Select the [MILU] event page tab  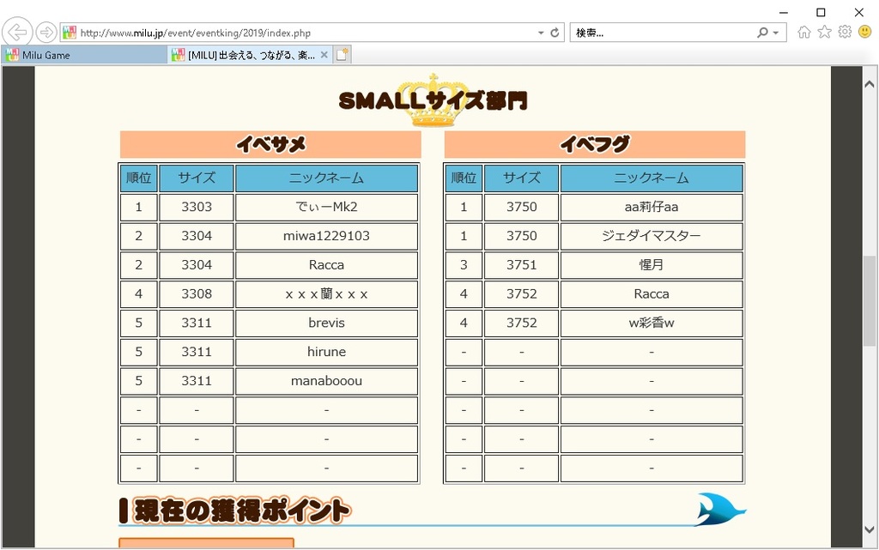(x=245, y=55)
